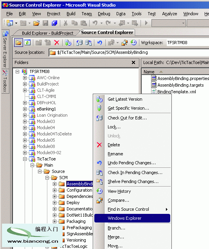
Task: Expand the AWC-Online project node
Action: [x=25, y=78]
